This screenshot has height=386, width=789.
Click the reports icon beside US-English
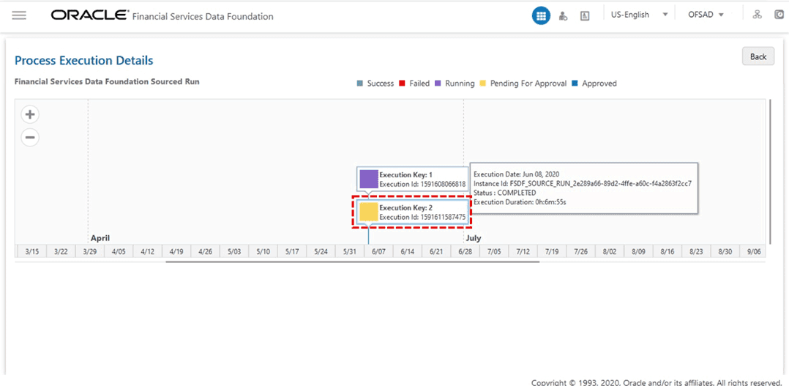pyautogui.click(x=585, y=15)
